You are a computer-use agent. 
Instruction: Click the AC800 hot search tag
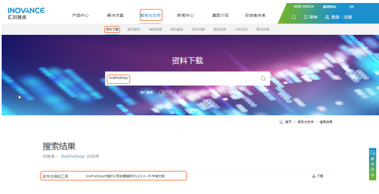point(225,92)
